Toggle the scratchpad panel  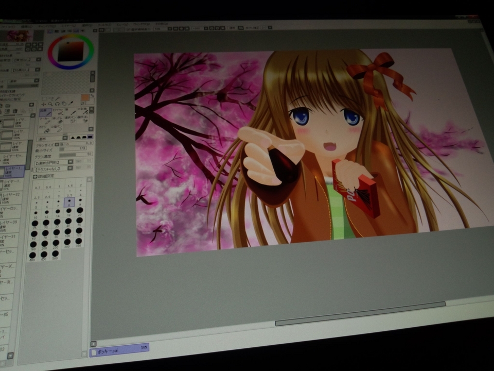(x=82, y=30)
